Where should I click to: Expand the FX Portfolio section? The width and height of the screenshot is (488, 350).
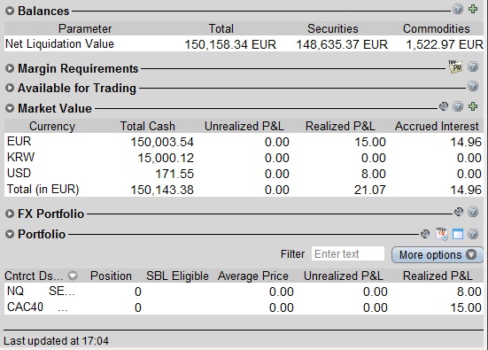tap(10, 214)
